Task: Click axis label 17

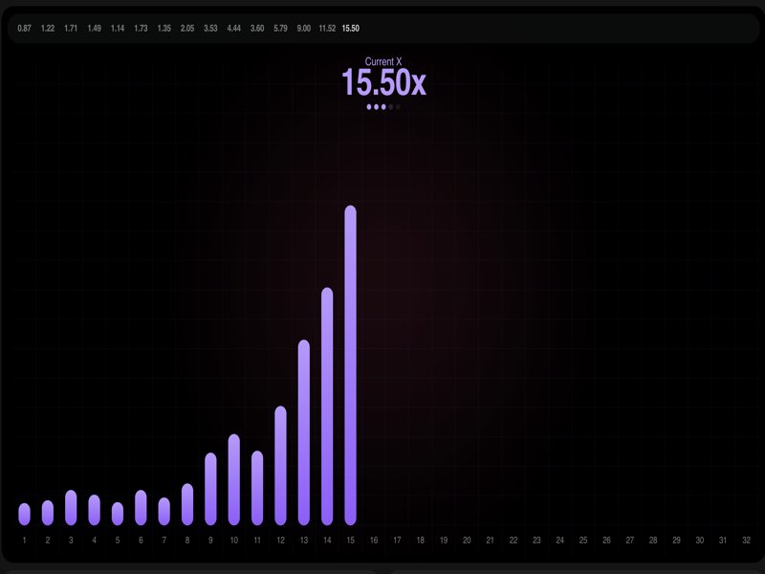Action: 397,540
